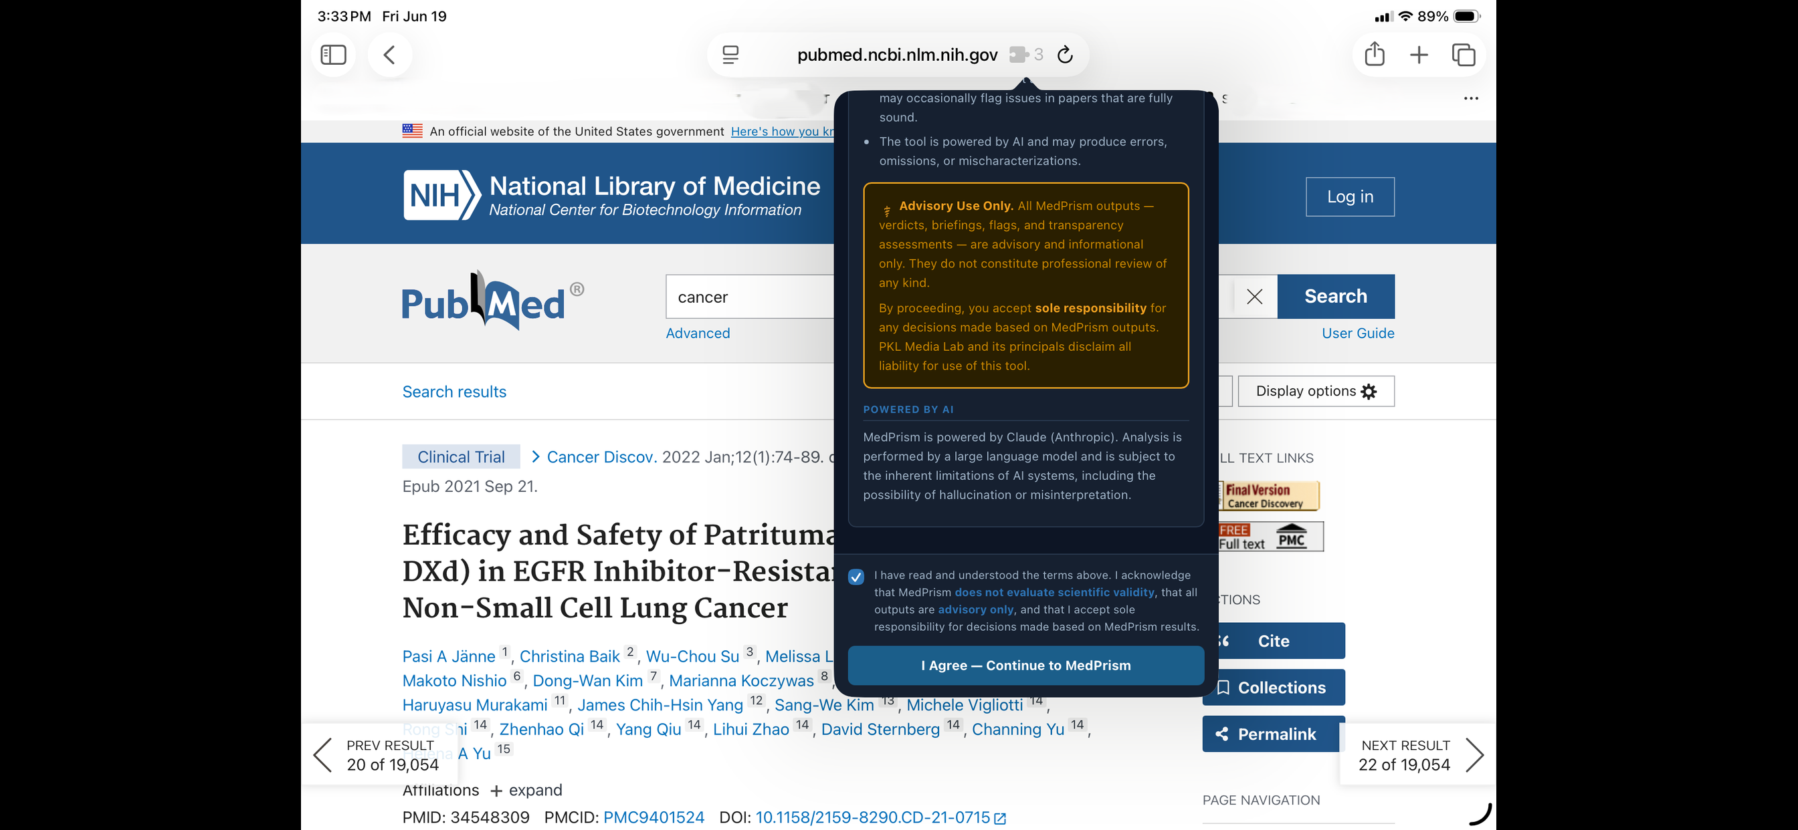The image size is (1798, 830).
Task: Open the User Guide link
Action: click(x=1358, y=333)
